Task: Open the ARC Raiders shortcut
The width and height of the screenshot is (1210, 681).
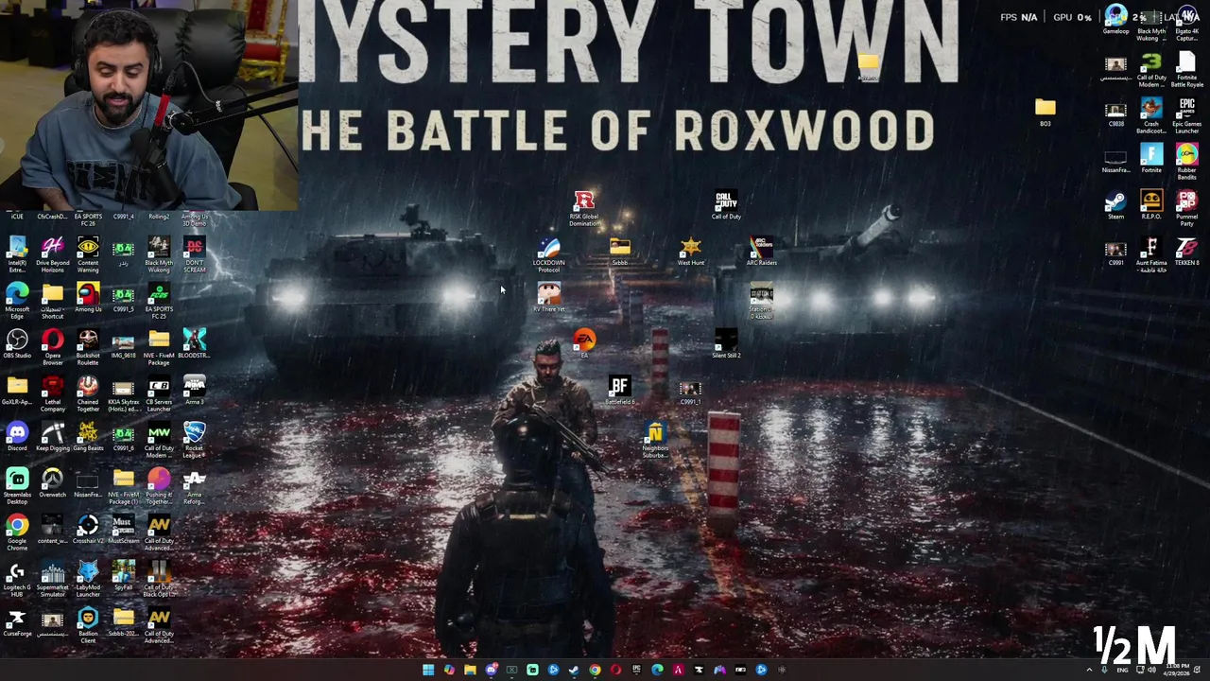Action: [x=761, y=252]
